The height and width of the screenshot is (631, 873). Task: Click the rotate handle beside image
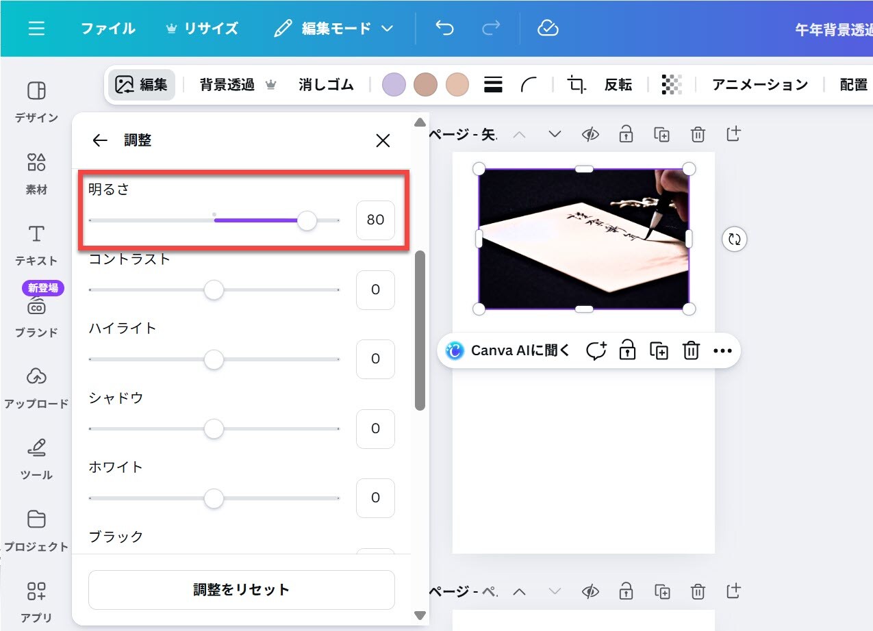click(x=734, y=239)
